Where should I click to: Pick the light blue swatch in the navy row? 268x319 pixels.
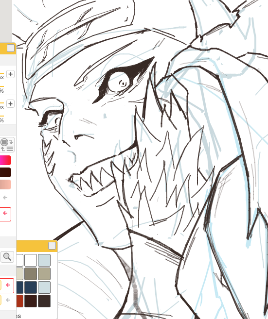click(x=44, y=287)
